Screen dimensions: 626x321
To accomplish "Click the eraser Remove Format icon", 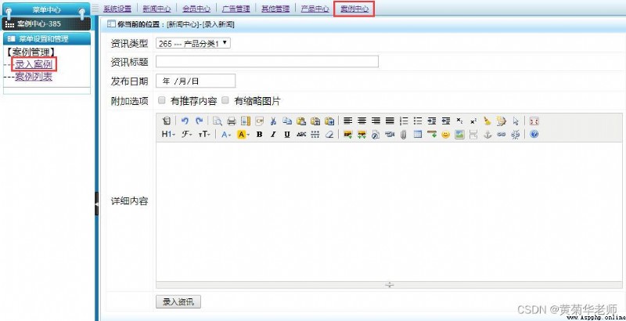I will 329,135.
